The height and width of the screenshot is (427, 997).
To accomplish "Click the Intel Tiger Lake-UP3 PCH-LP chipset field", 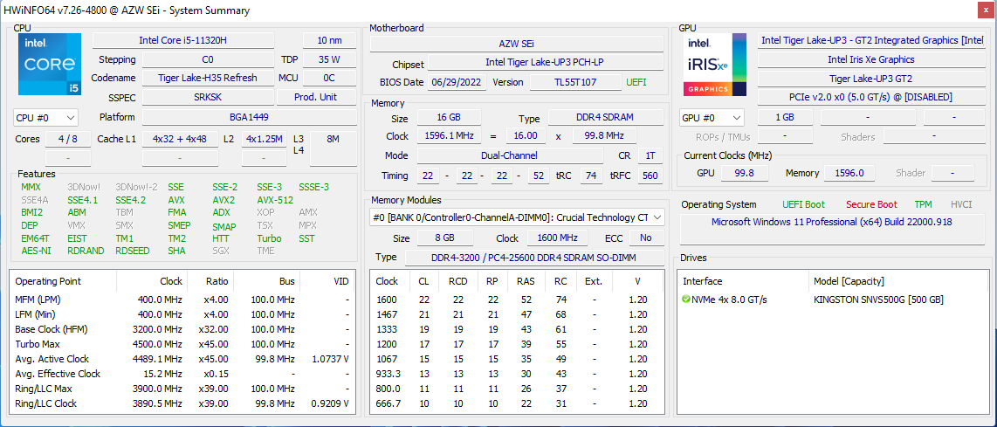I will click(x=546, y=63).
